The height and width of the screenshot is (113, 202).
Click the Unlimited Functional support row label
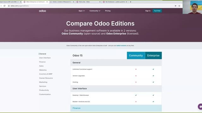[x=82, y=69]
